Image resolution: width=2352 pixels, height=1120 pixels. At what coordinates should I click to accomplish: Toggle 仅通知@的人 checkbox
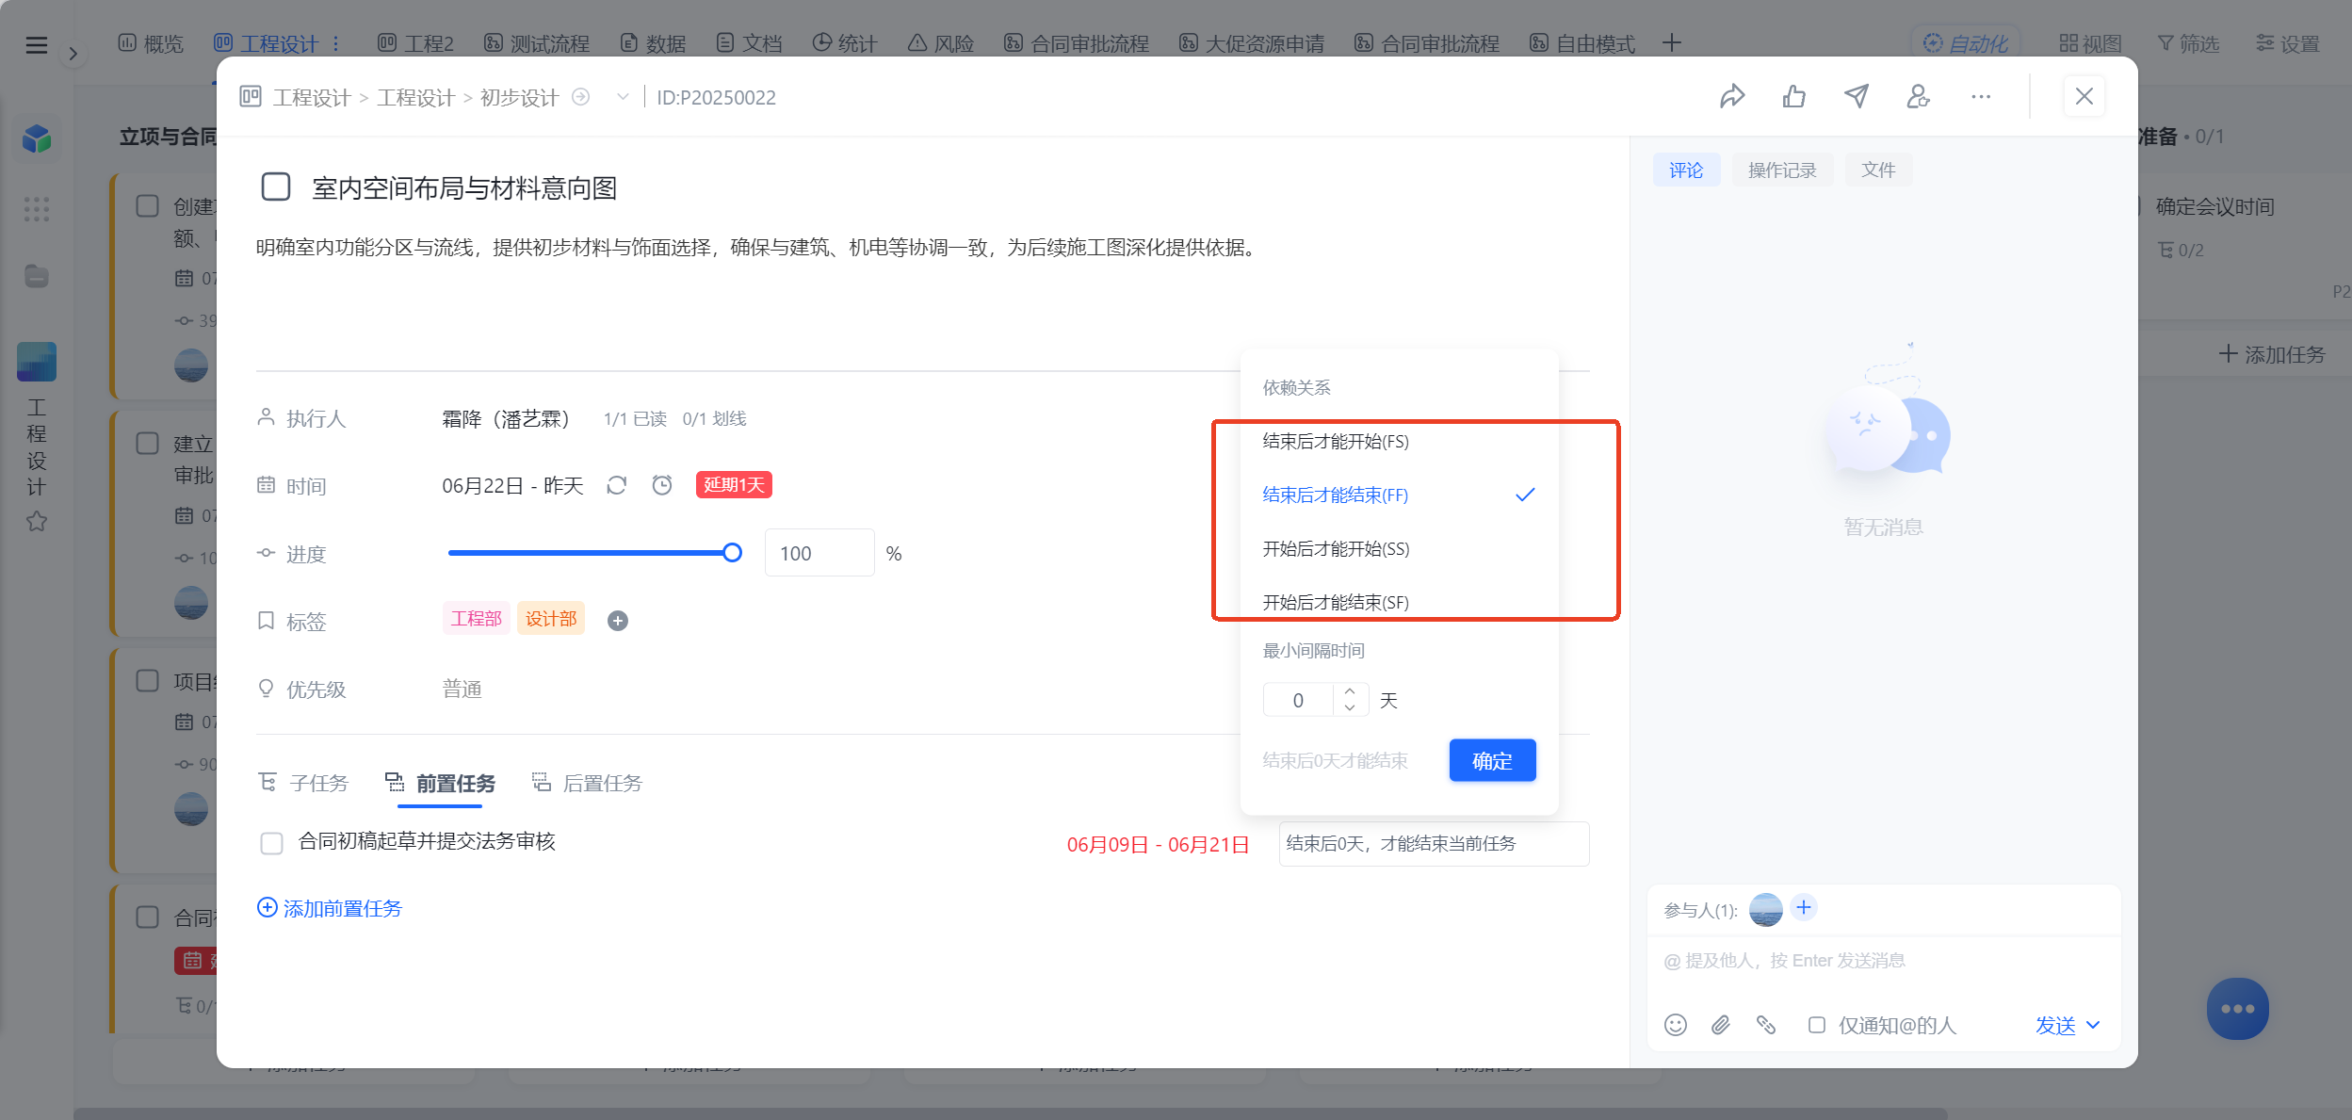[x=1817, y=1025]
